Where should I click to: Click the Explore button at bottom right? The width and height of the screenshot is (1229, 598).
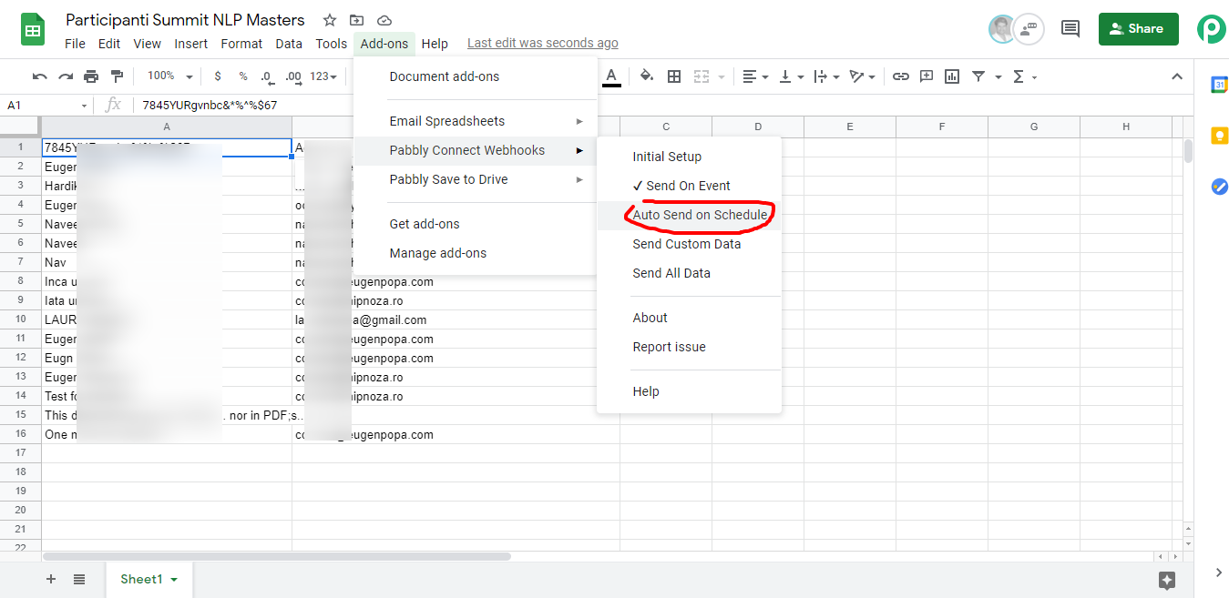[1167, 580]
